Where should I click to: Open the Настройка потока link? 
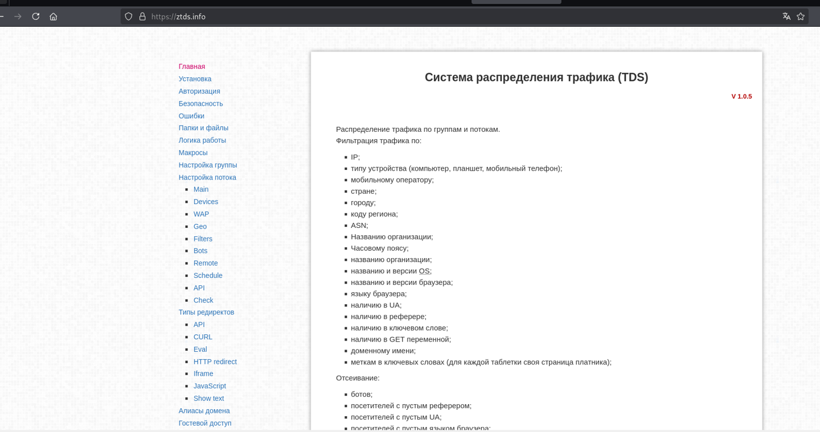(x=207, y=177)
